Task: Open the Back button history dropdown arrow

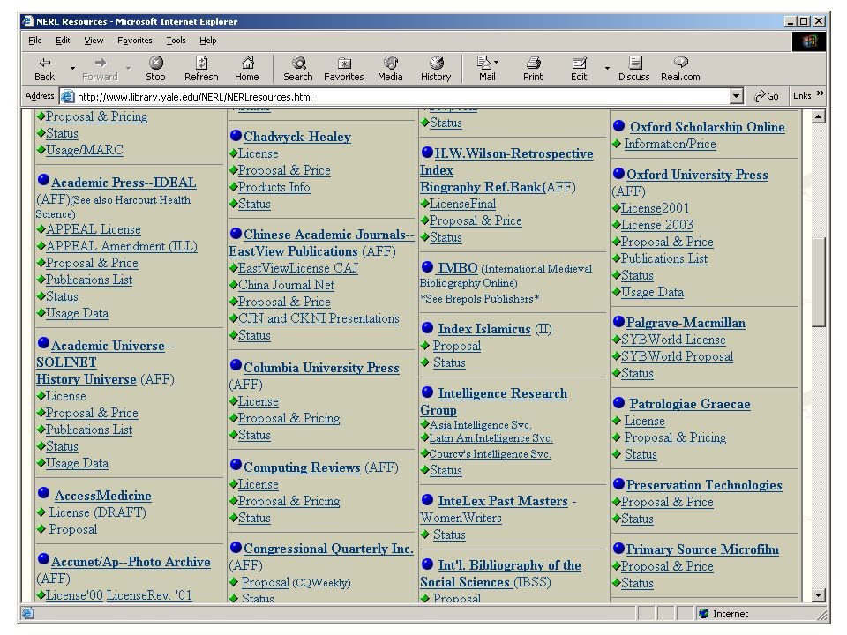Action: (72, 69)
